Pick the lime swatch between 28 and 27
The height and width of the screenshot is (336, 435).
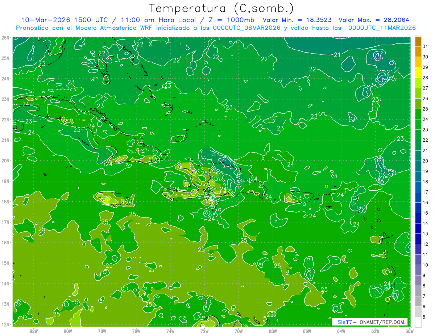(418, 83)
